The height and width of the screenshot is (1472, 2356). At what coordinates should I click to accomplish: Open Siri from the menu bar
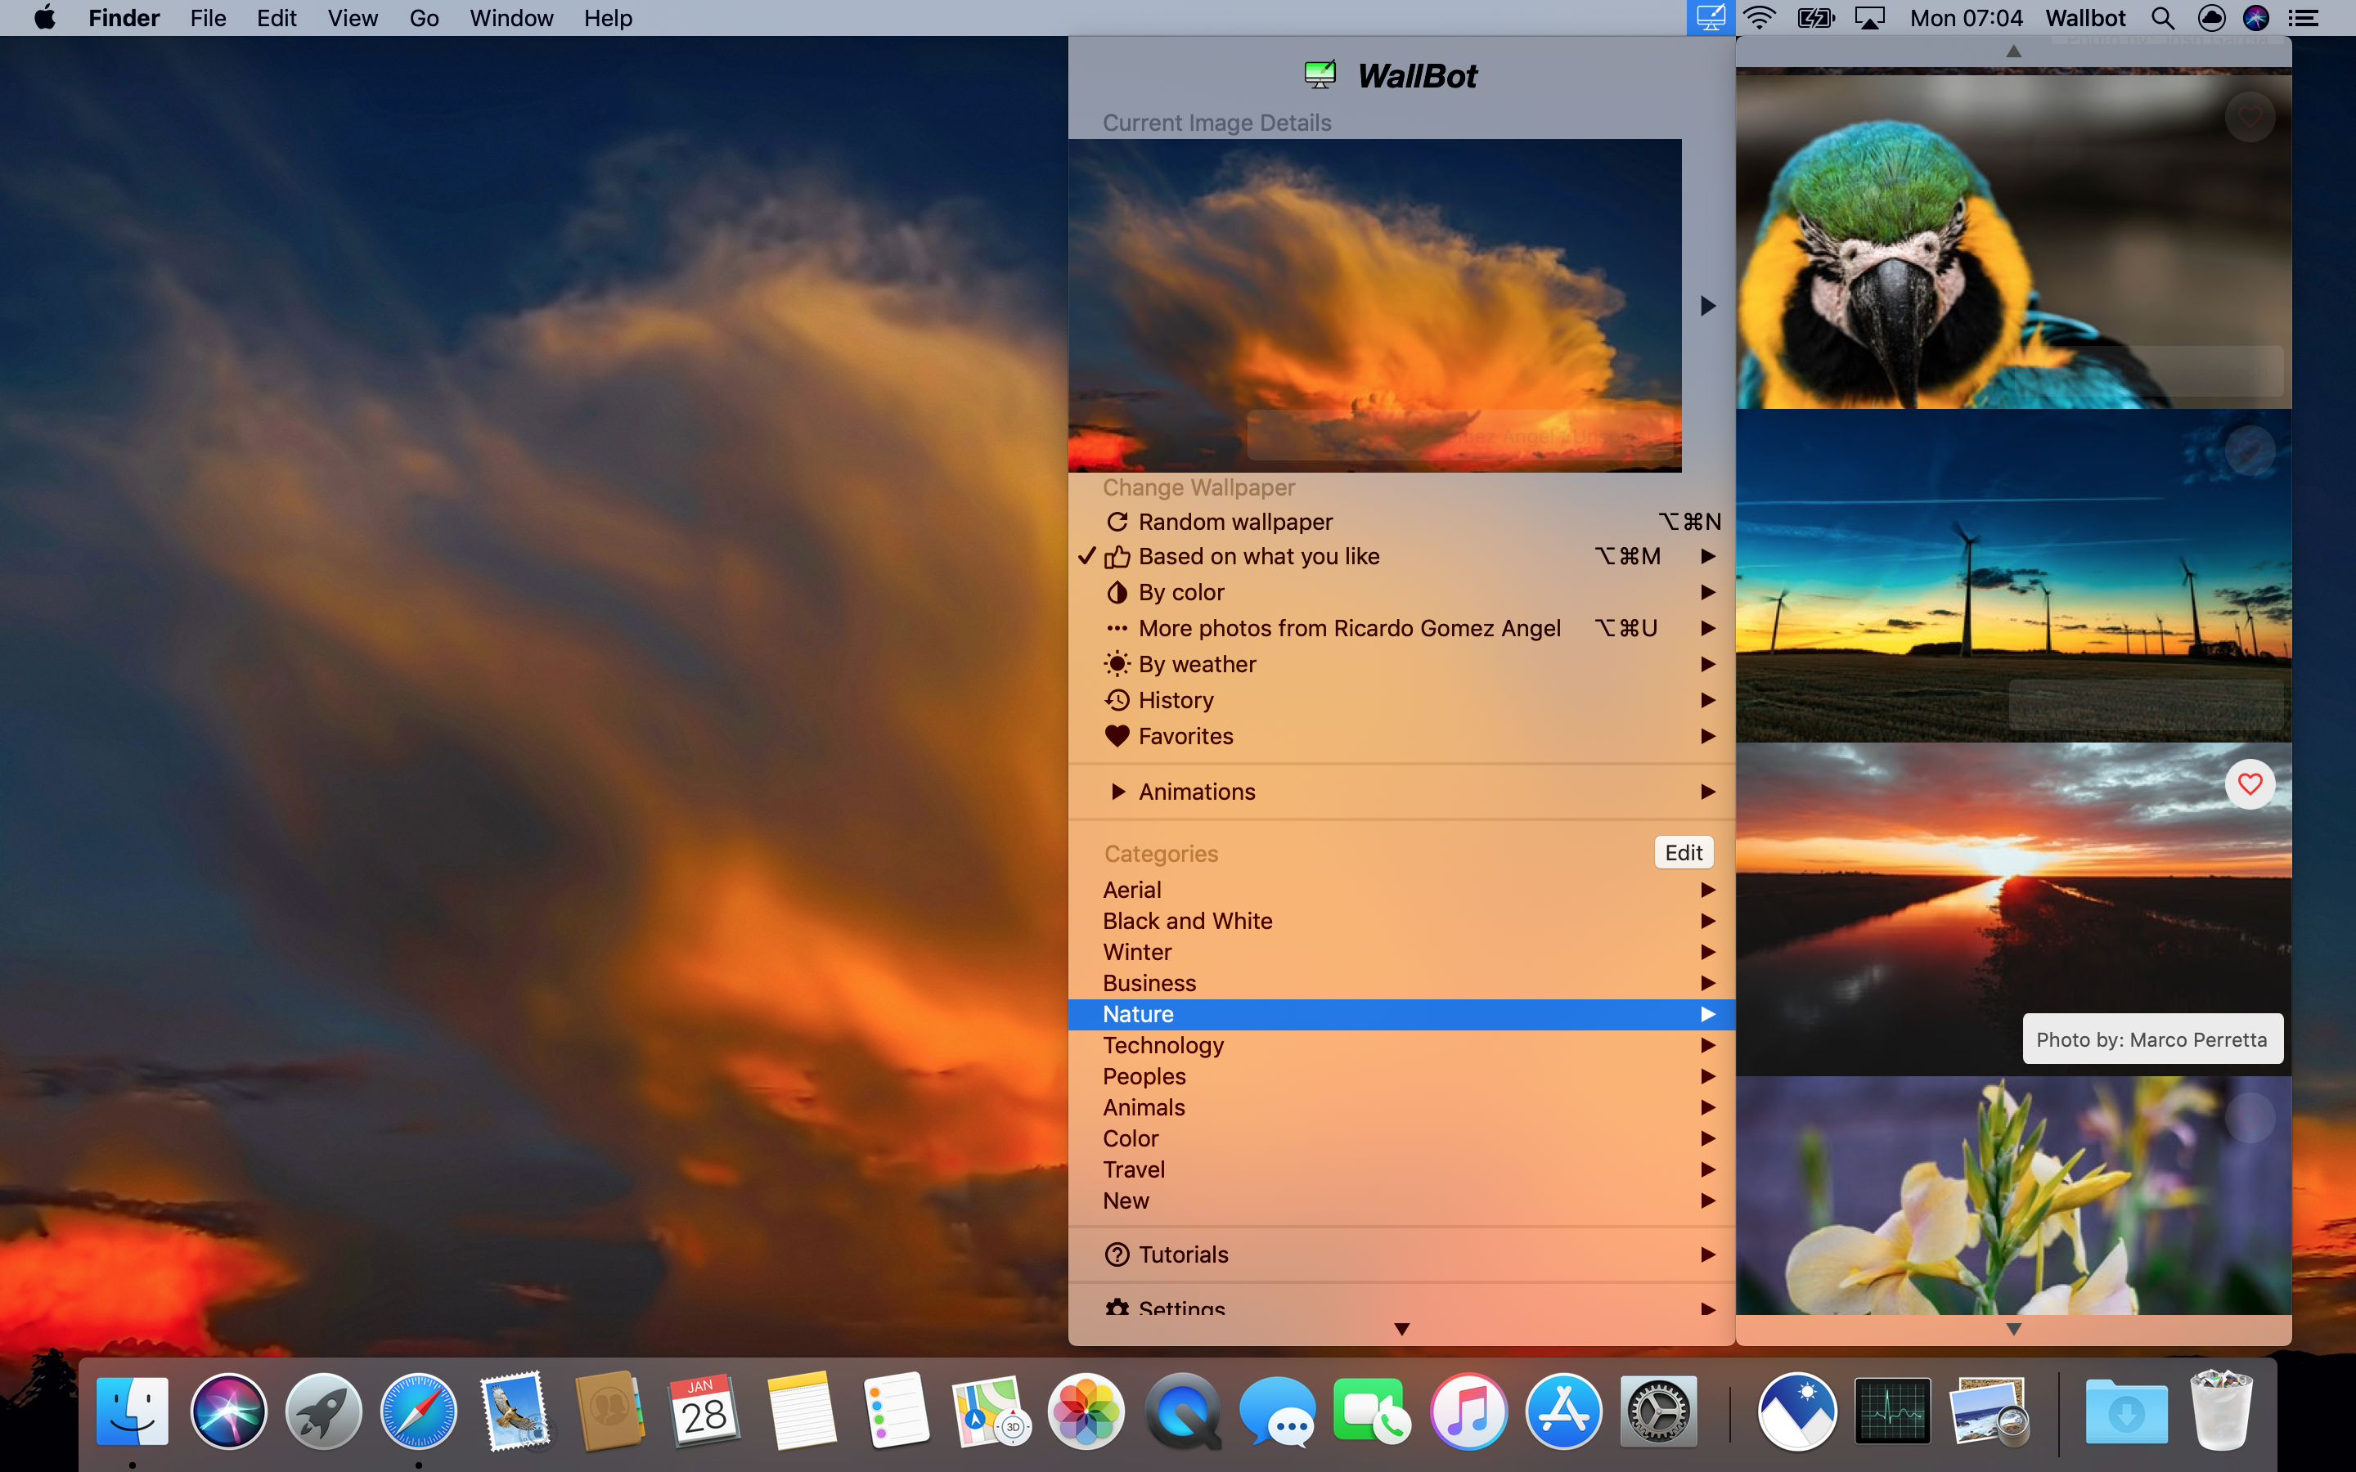[x=2255, y=17]
